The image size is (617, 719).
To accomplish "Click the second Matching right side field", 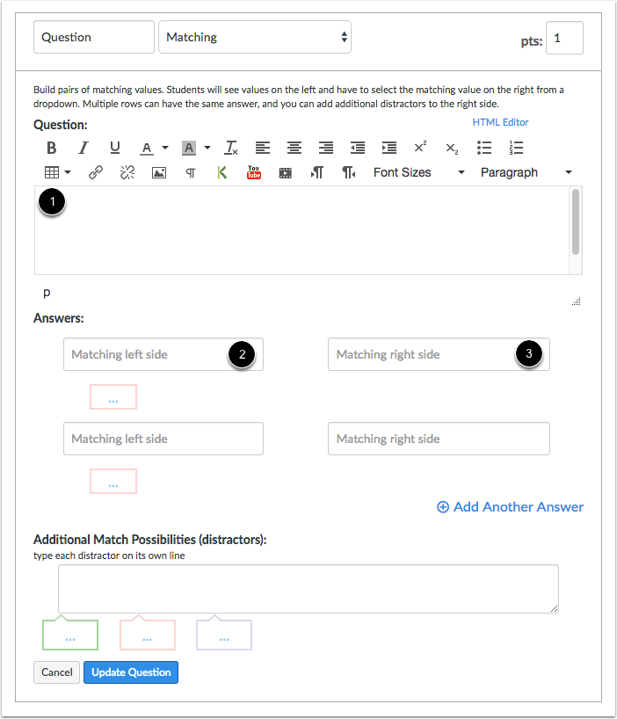I will click(x=439, y=439).
